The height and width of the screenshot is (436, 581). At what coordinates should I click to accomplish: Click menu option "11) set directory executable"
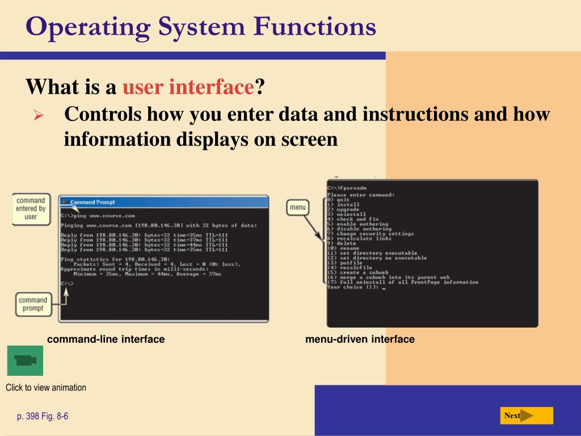[x=372, y=253]
